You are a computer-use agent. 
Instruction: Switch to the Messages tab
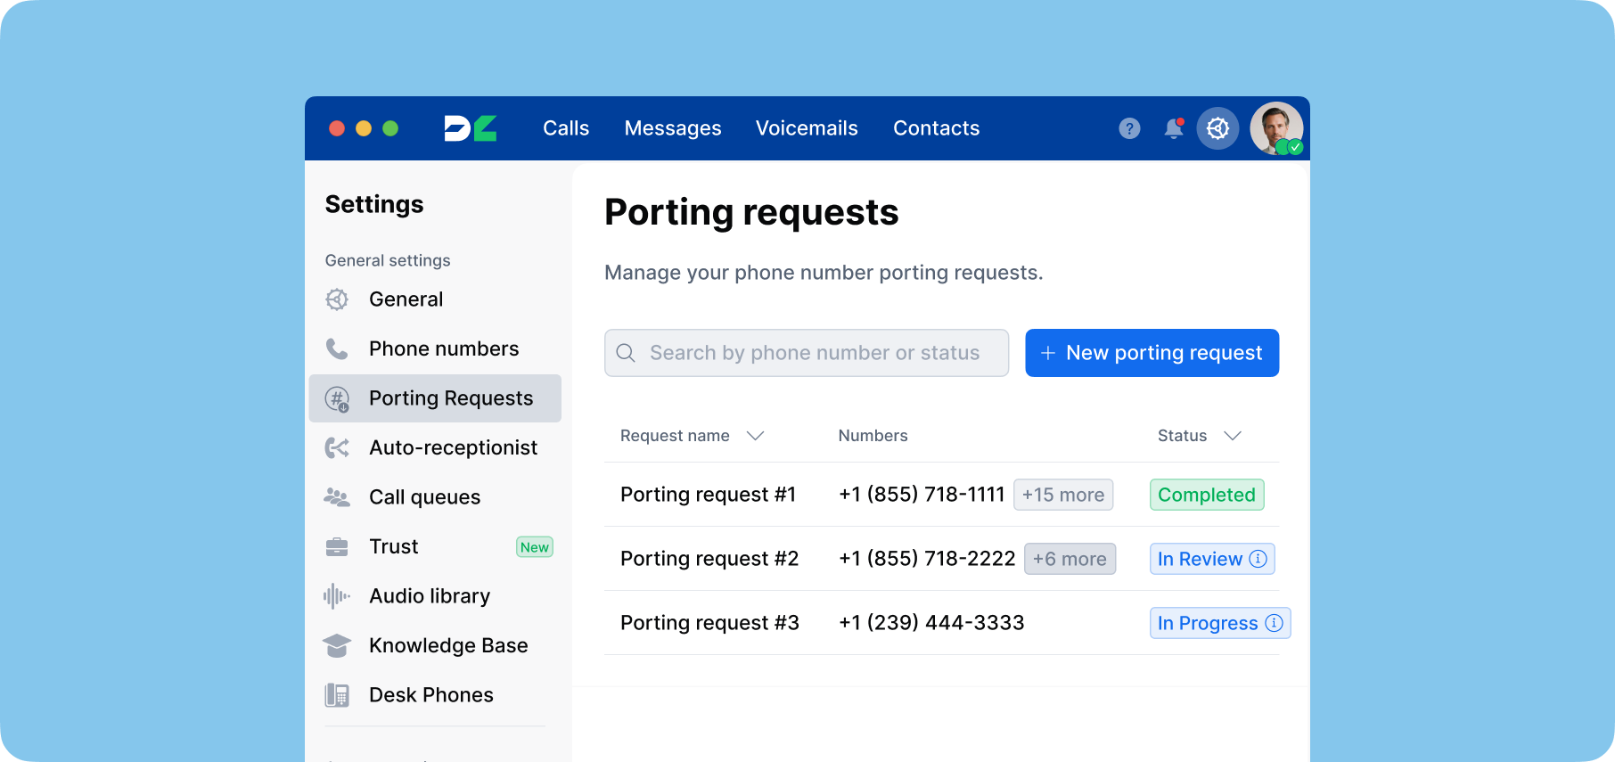pyautogui.click(x=673, y=128)
